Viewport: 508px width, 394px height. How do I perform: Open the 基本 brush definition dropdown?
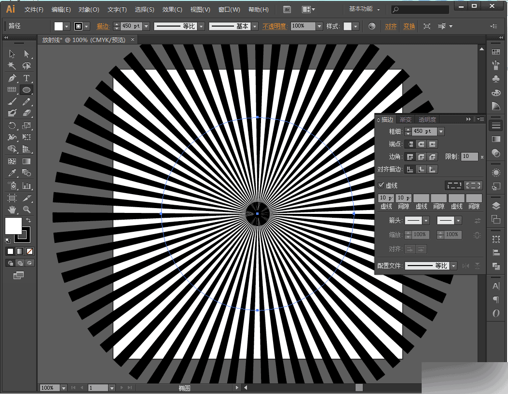click(255, 26)
